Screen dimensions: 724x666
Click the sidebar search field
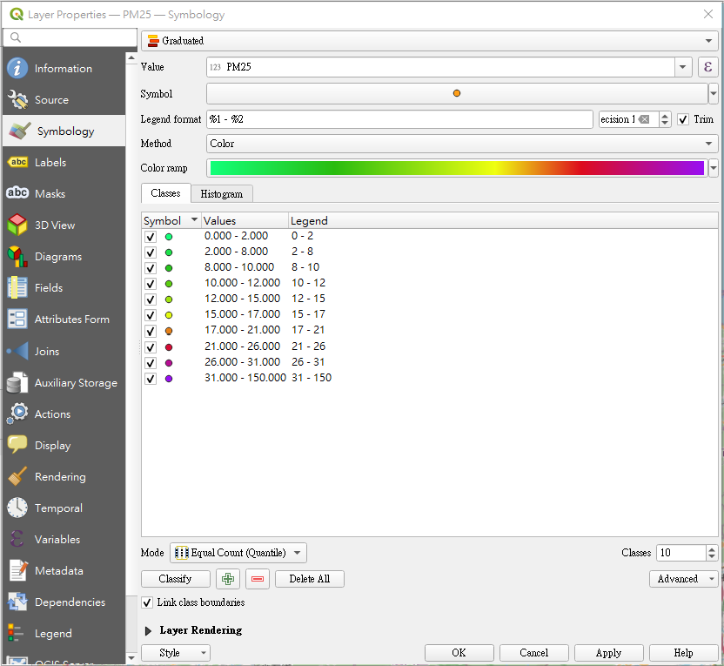click(70, 37)
